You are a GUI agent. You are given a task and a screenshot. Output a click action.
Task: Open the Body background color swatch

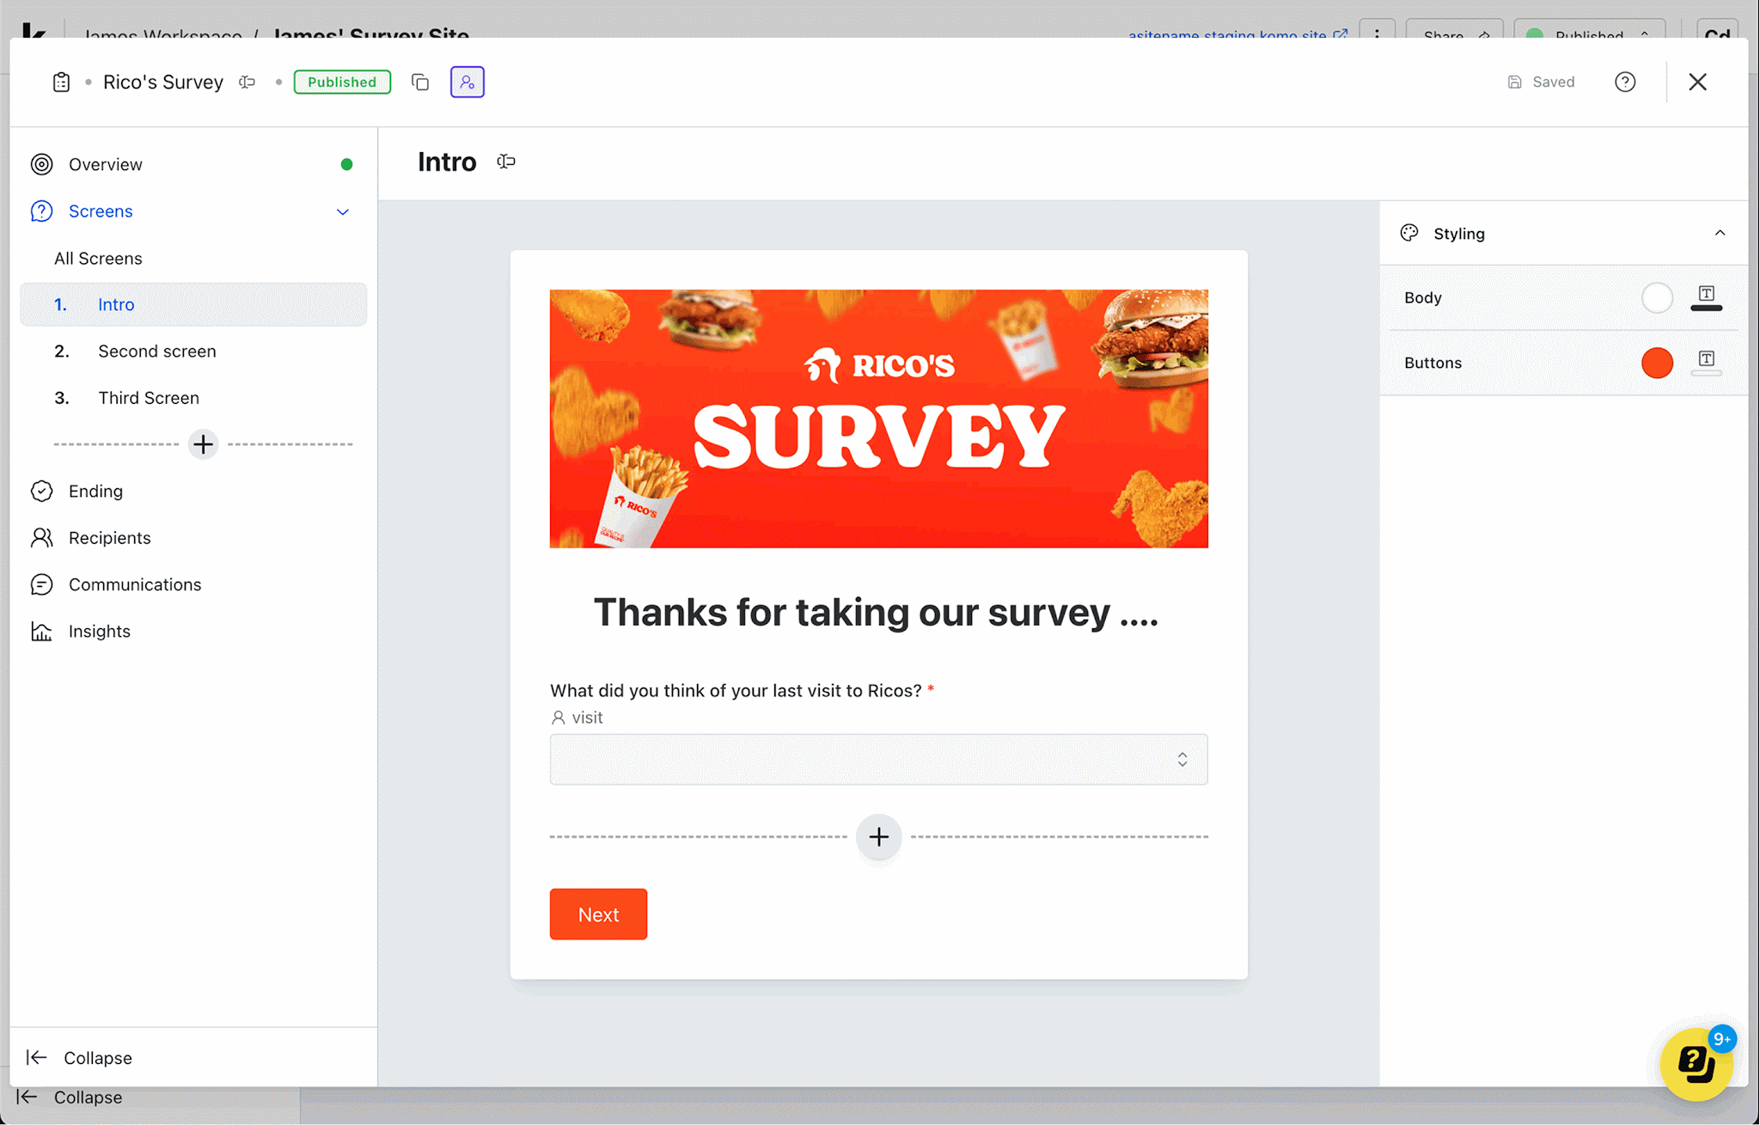click(x=1657, y=298)
